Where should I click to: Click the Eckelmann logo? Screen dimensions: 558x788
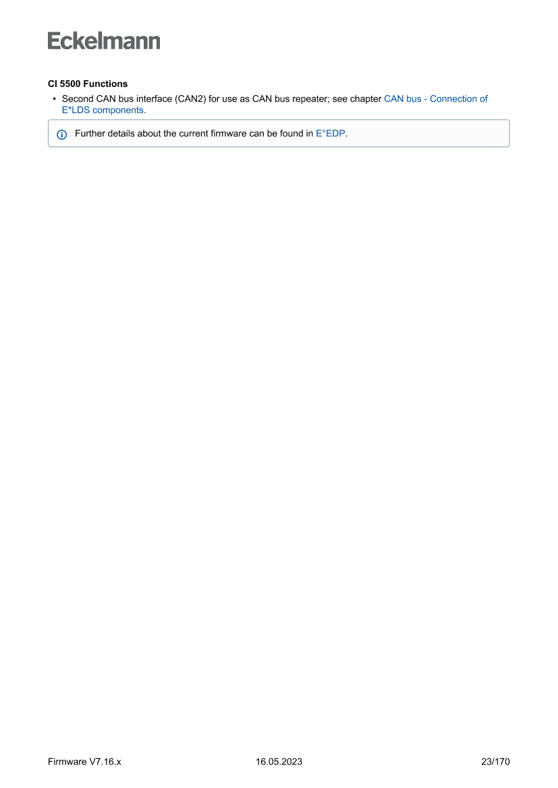click(x=104, y=40)
